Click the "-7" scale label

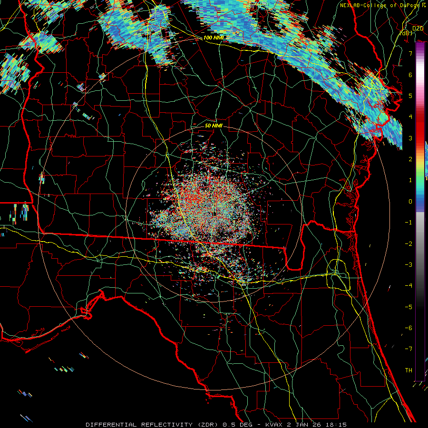409,349
